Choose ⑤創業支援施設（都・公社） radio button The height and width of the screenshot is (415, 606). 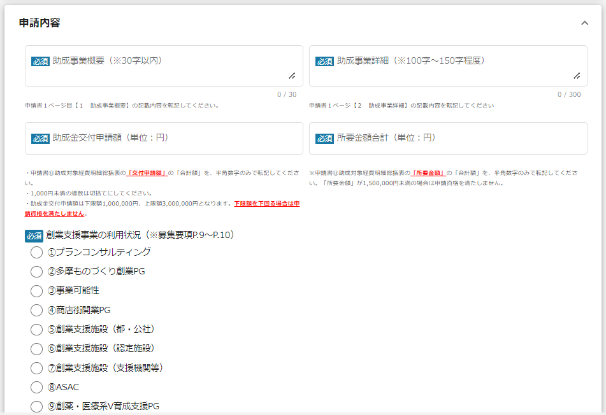point(37,330)
